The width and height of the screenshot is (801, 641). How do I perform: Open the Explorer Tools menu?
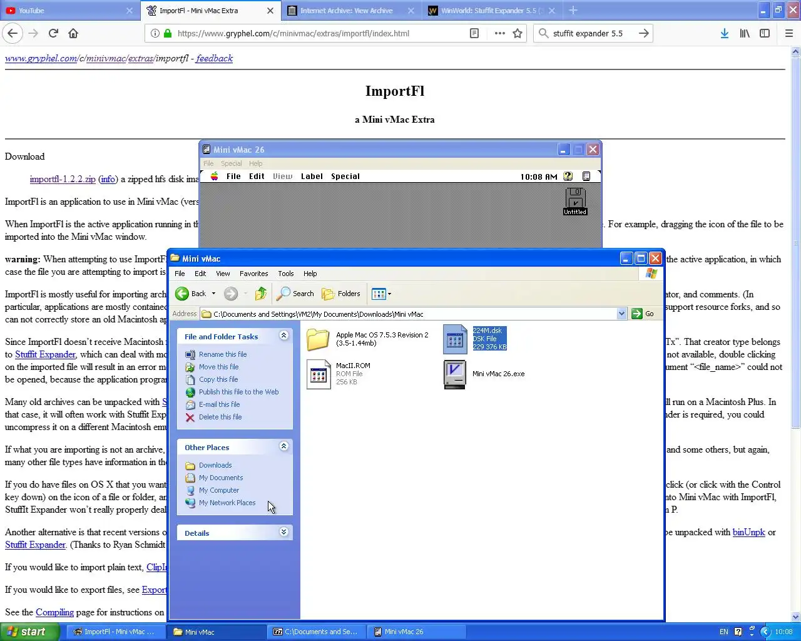click(x=286, y=274)
